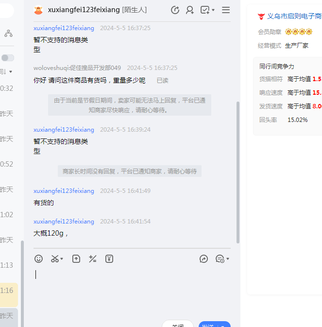Open the calculator icon in chat toolbar
The image size is (322, 327).
(93, 259)
